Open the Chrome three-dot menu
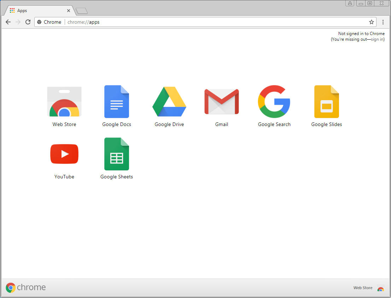Image resolution: width=391 pixels, height=298 pixels. pyautogui.click(x=383, y=22)
